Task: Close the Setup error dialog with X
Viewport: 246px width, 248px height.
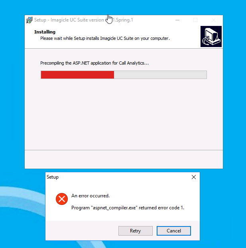Action: point(194,177)
